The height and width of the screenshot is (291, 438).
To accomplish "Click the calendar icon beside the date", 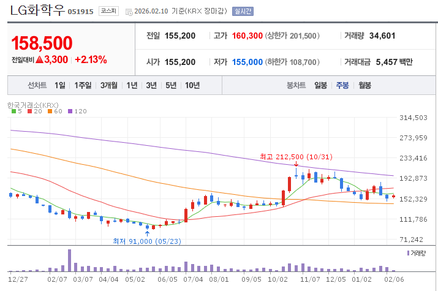I will tap(128, 12).
